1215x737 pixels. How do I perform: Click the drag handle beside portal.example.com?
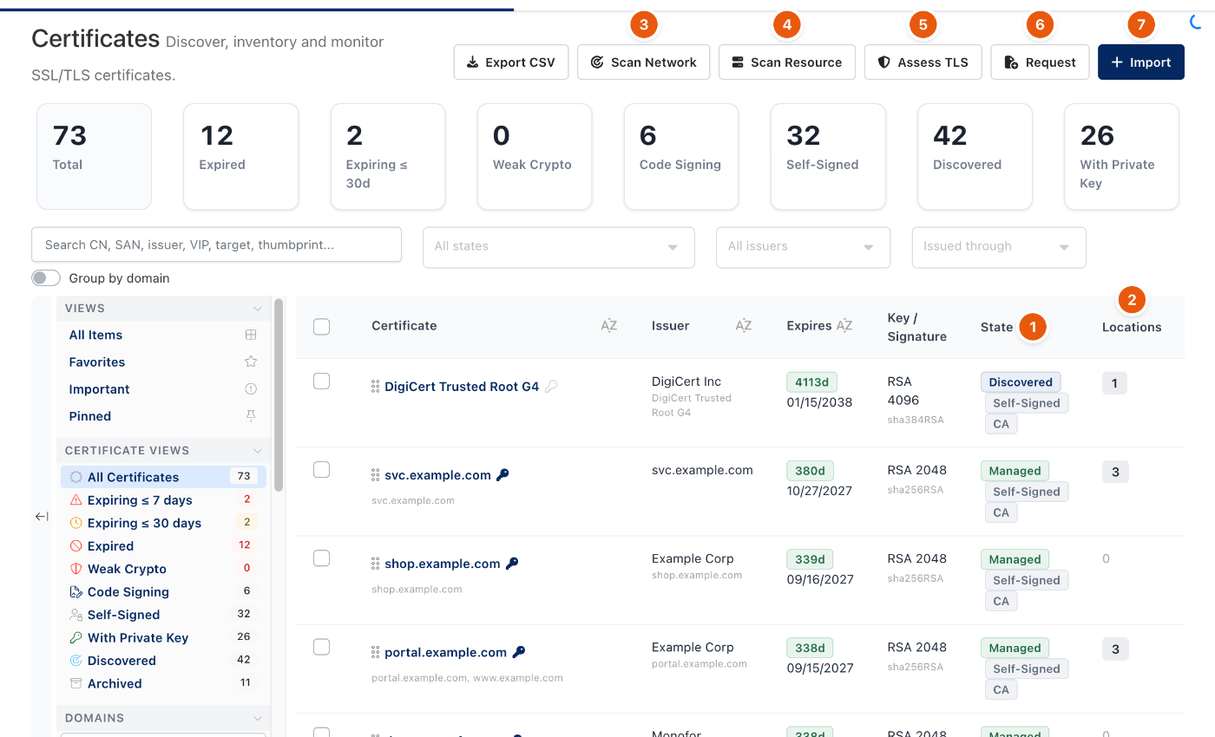375,652
